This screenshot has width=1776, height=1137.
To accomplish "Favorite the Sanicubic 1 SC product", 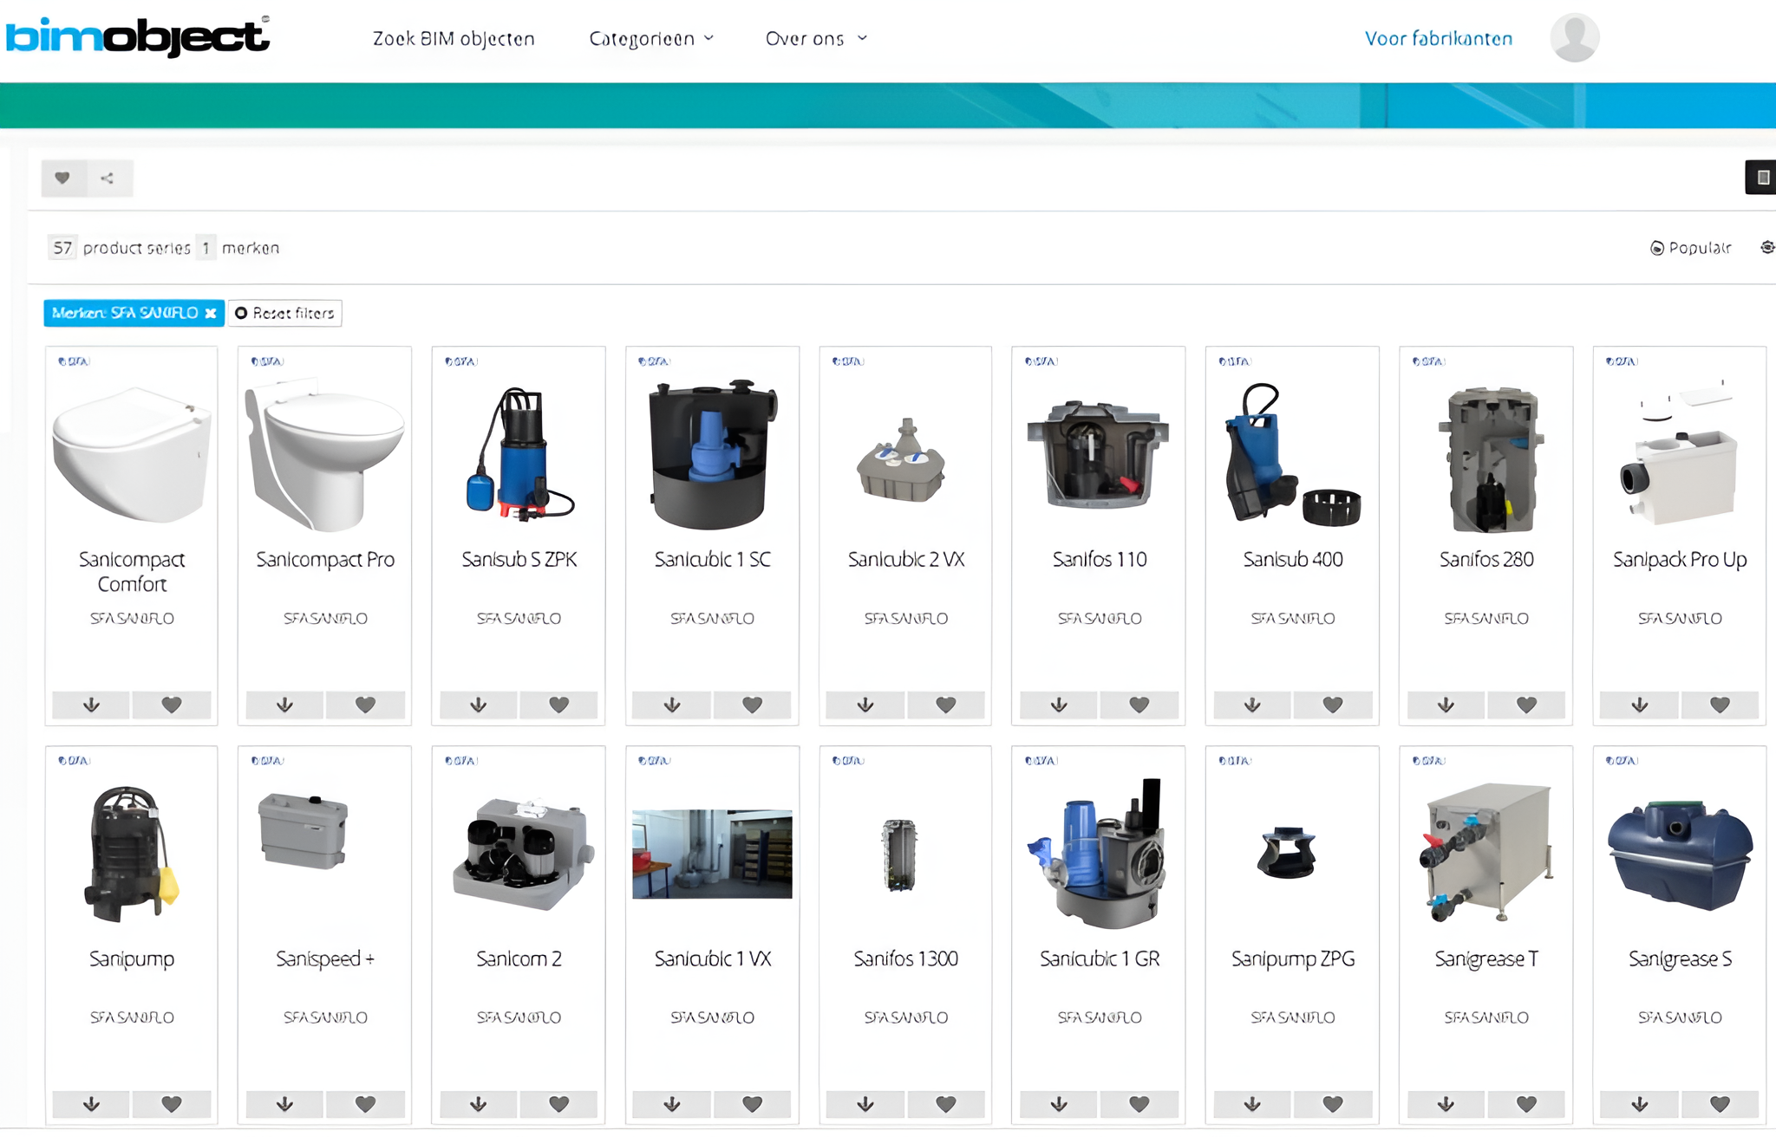I will point(752,705).
